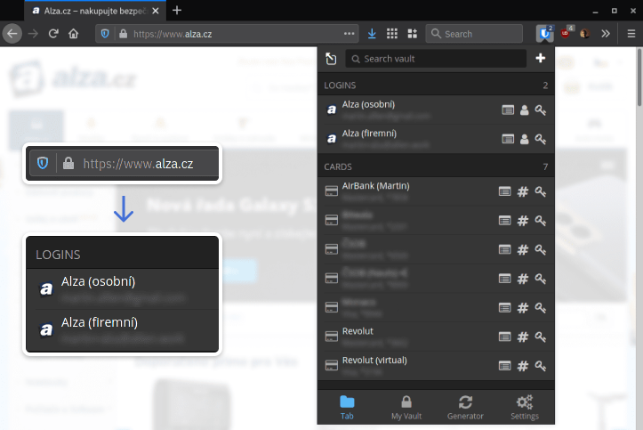643x430 pixels.
Task: Open Bitwarden Settings tab
Action: [525, 407]
